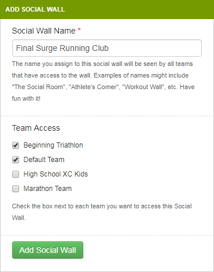Select the Marathon Team label text
214x272 pixels.
click(47, 189)
